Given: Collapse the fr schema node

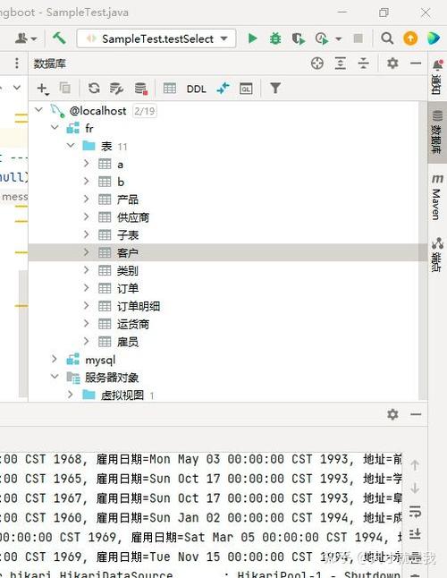Looking at the screenshot, I should [x=55, y=127].
